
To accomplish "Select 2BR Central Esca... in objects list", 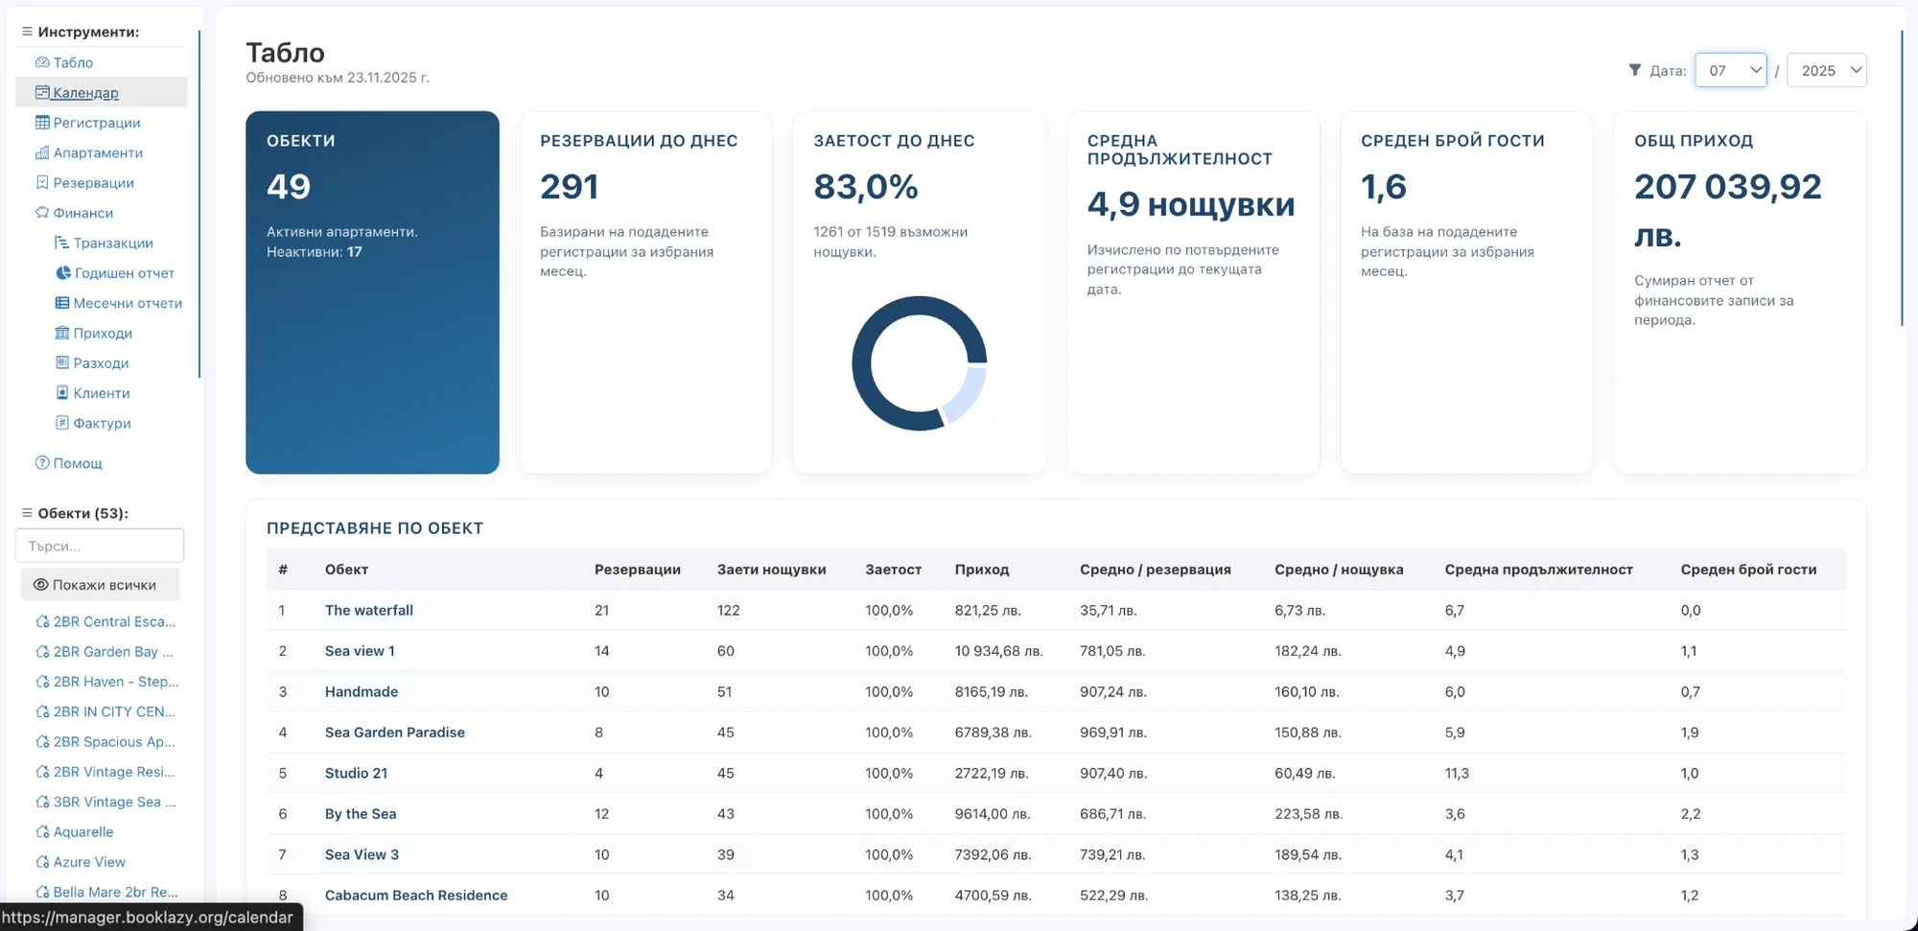I will pyautogui.click(x=105, y=621).
